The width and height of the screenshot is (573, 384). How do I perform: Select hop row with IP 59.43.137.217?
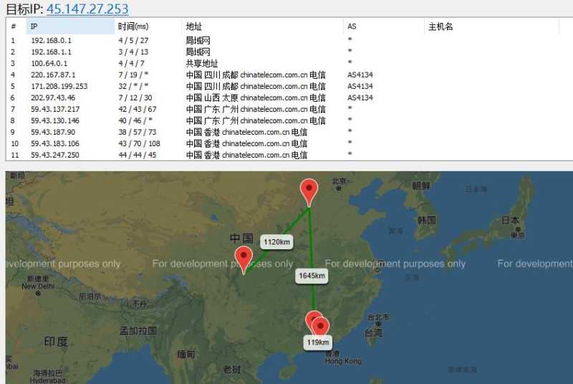pos(289,109)
